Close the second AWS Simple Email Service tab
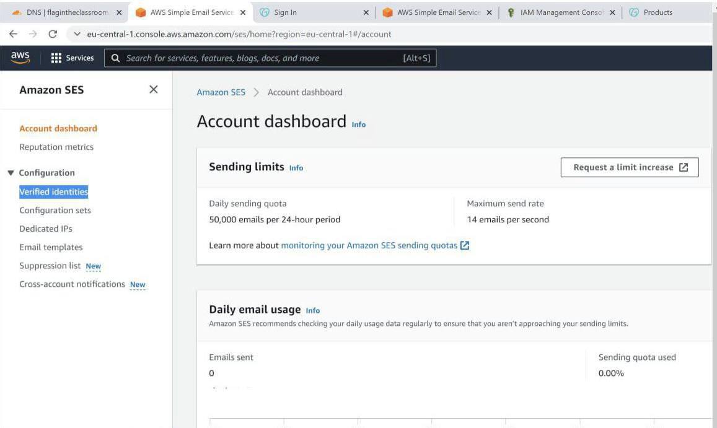The image size is (717, 428). pyautogui.click(x=490, y=13)
